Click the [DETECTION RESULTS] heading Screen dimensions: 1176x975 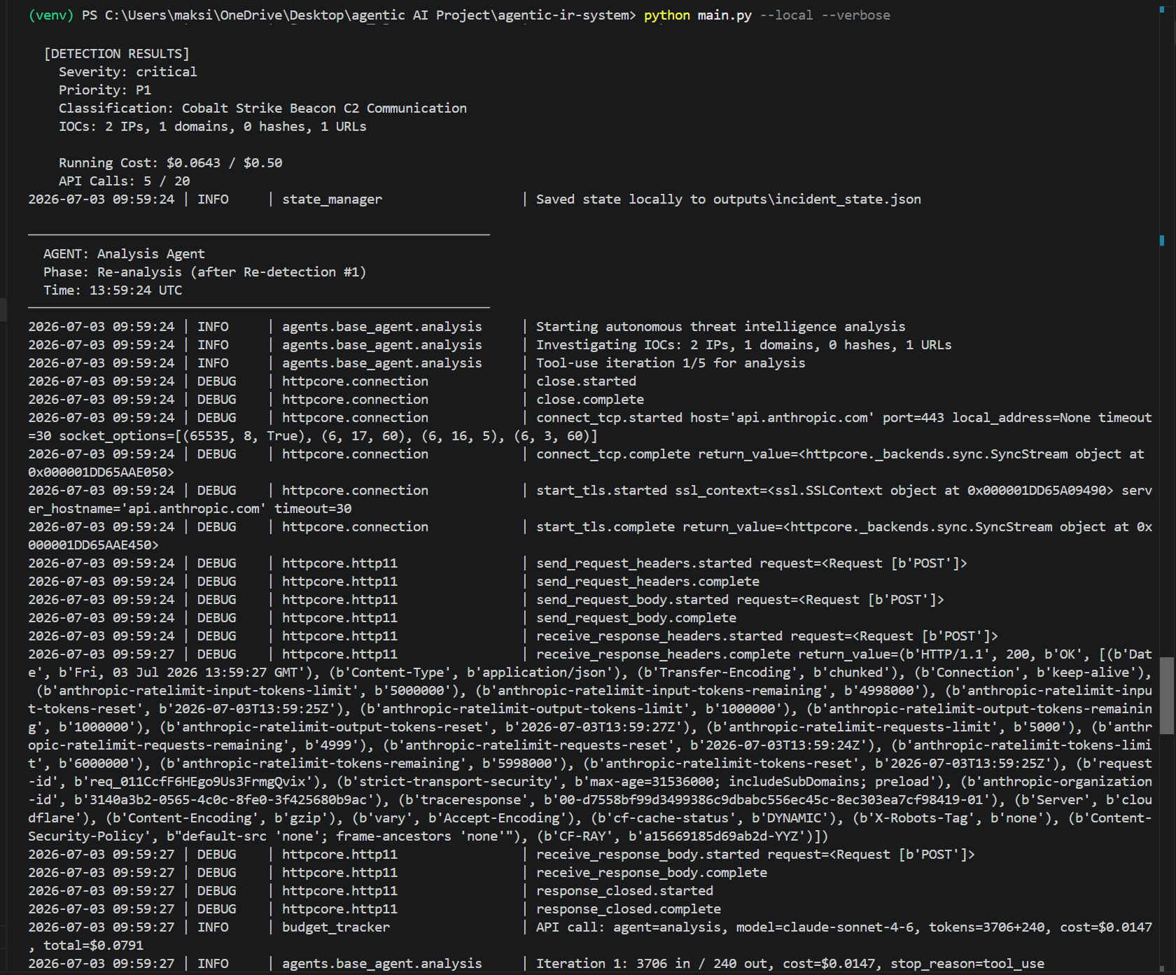pyautogui.click(x=116, y=54)
